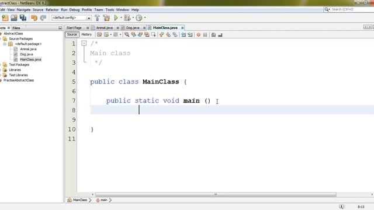Select the History view button
This screenshot has width=374, height=210.
point(86,34)
